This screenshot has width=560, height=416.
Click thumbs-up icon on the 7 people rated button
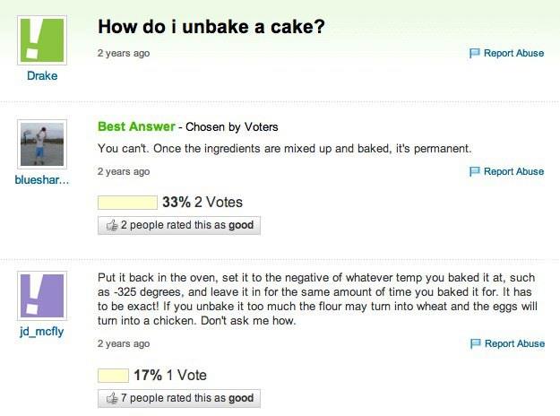click(x=112, y=398)
